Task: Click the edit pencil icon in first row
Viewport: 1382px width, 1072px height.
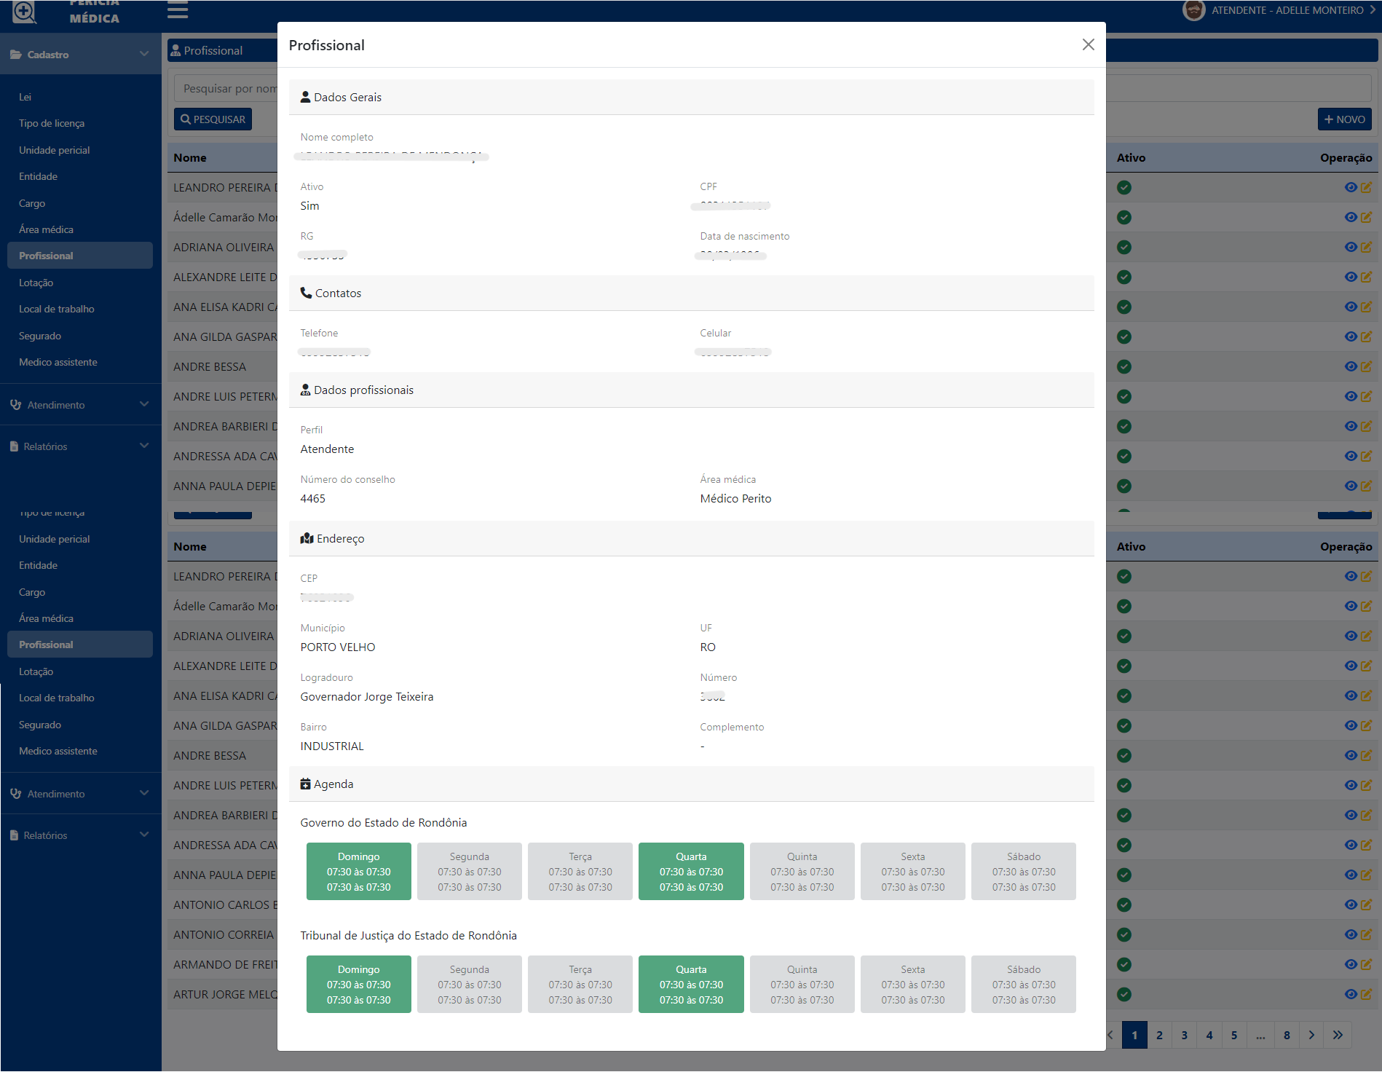Action: pos(1366,188)
